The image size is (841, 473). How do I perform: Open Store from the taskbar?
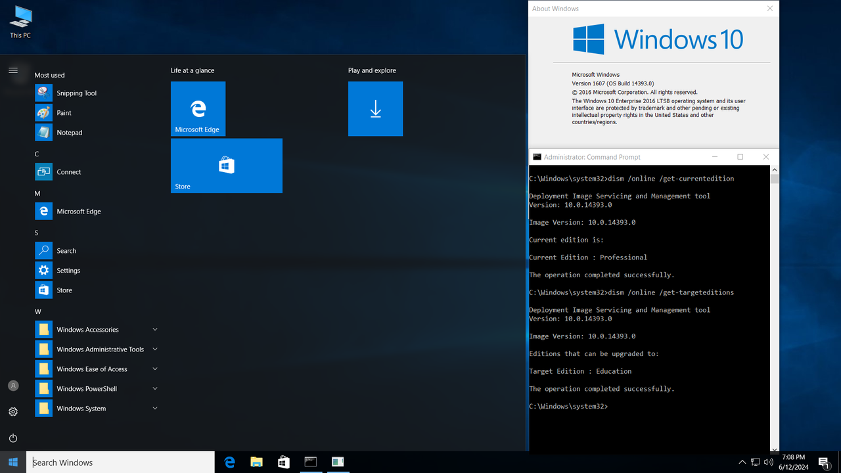click(x=283, y=462)
